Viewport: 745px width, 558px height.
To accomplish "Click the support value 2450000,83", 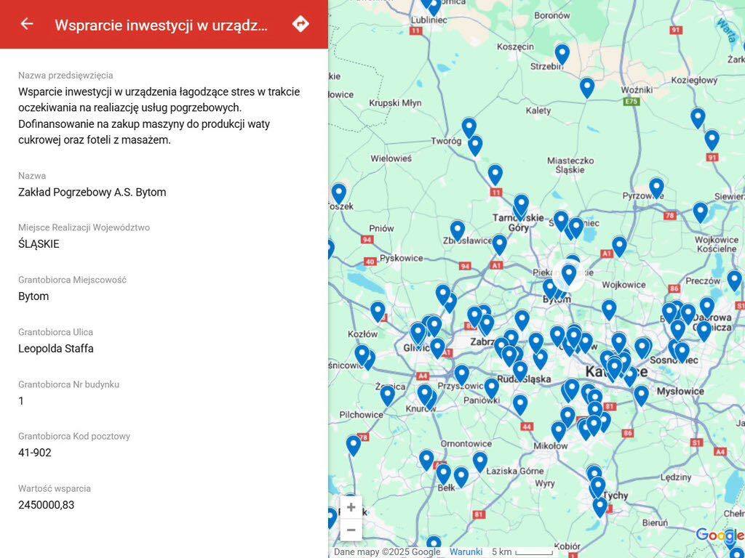I will coord(47,505).
